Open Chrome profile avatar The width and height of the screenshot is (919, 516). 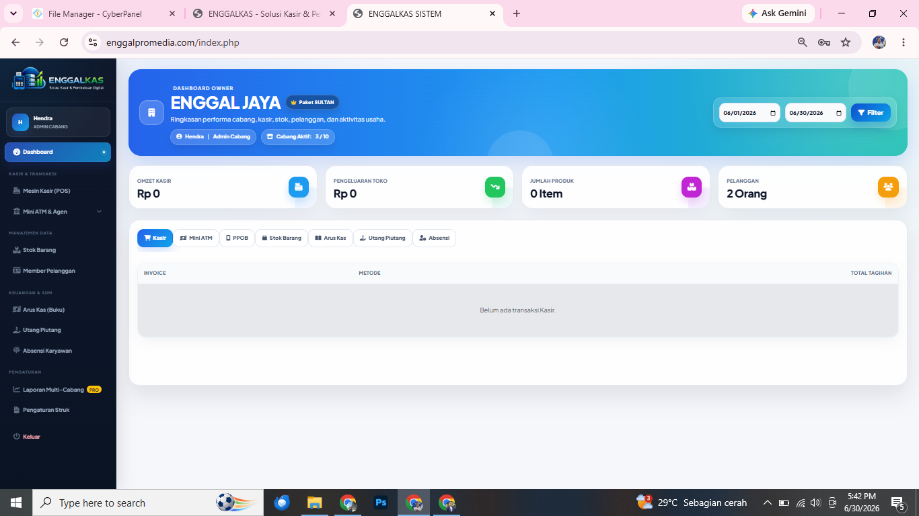(879, 42)
